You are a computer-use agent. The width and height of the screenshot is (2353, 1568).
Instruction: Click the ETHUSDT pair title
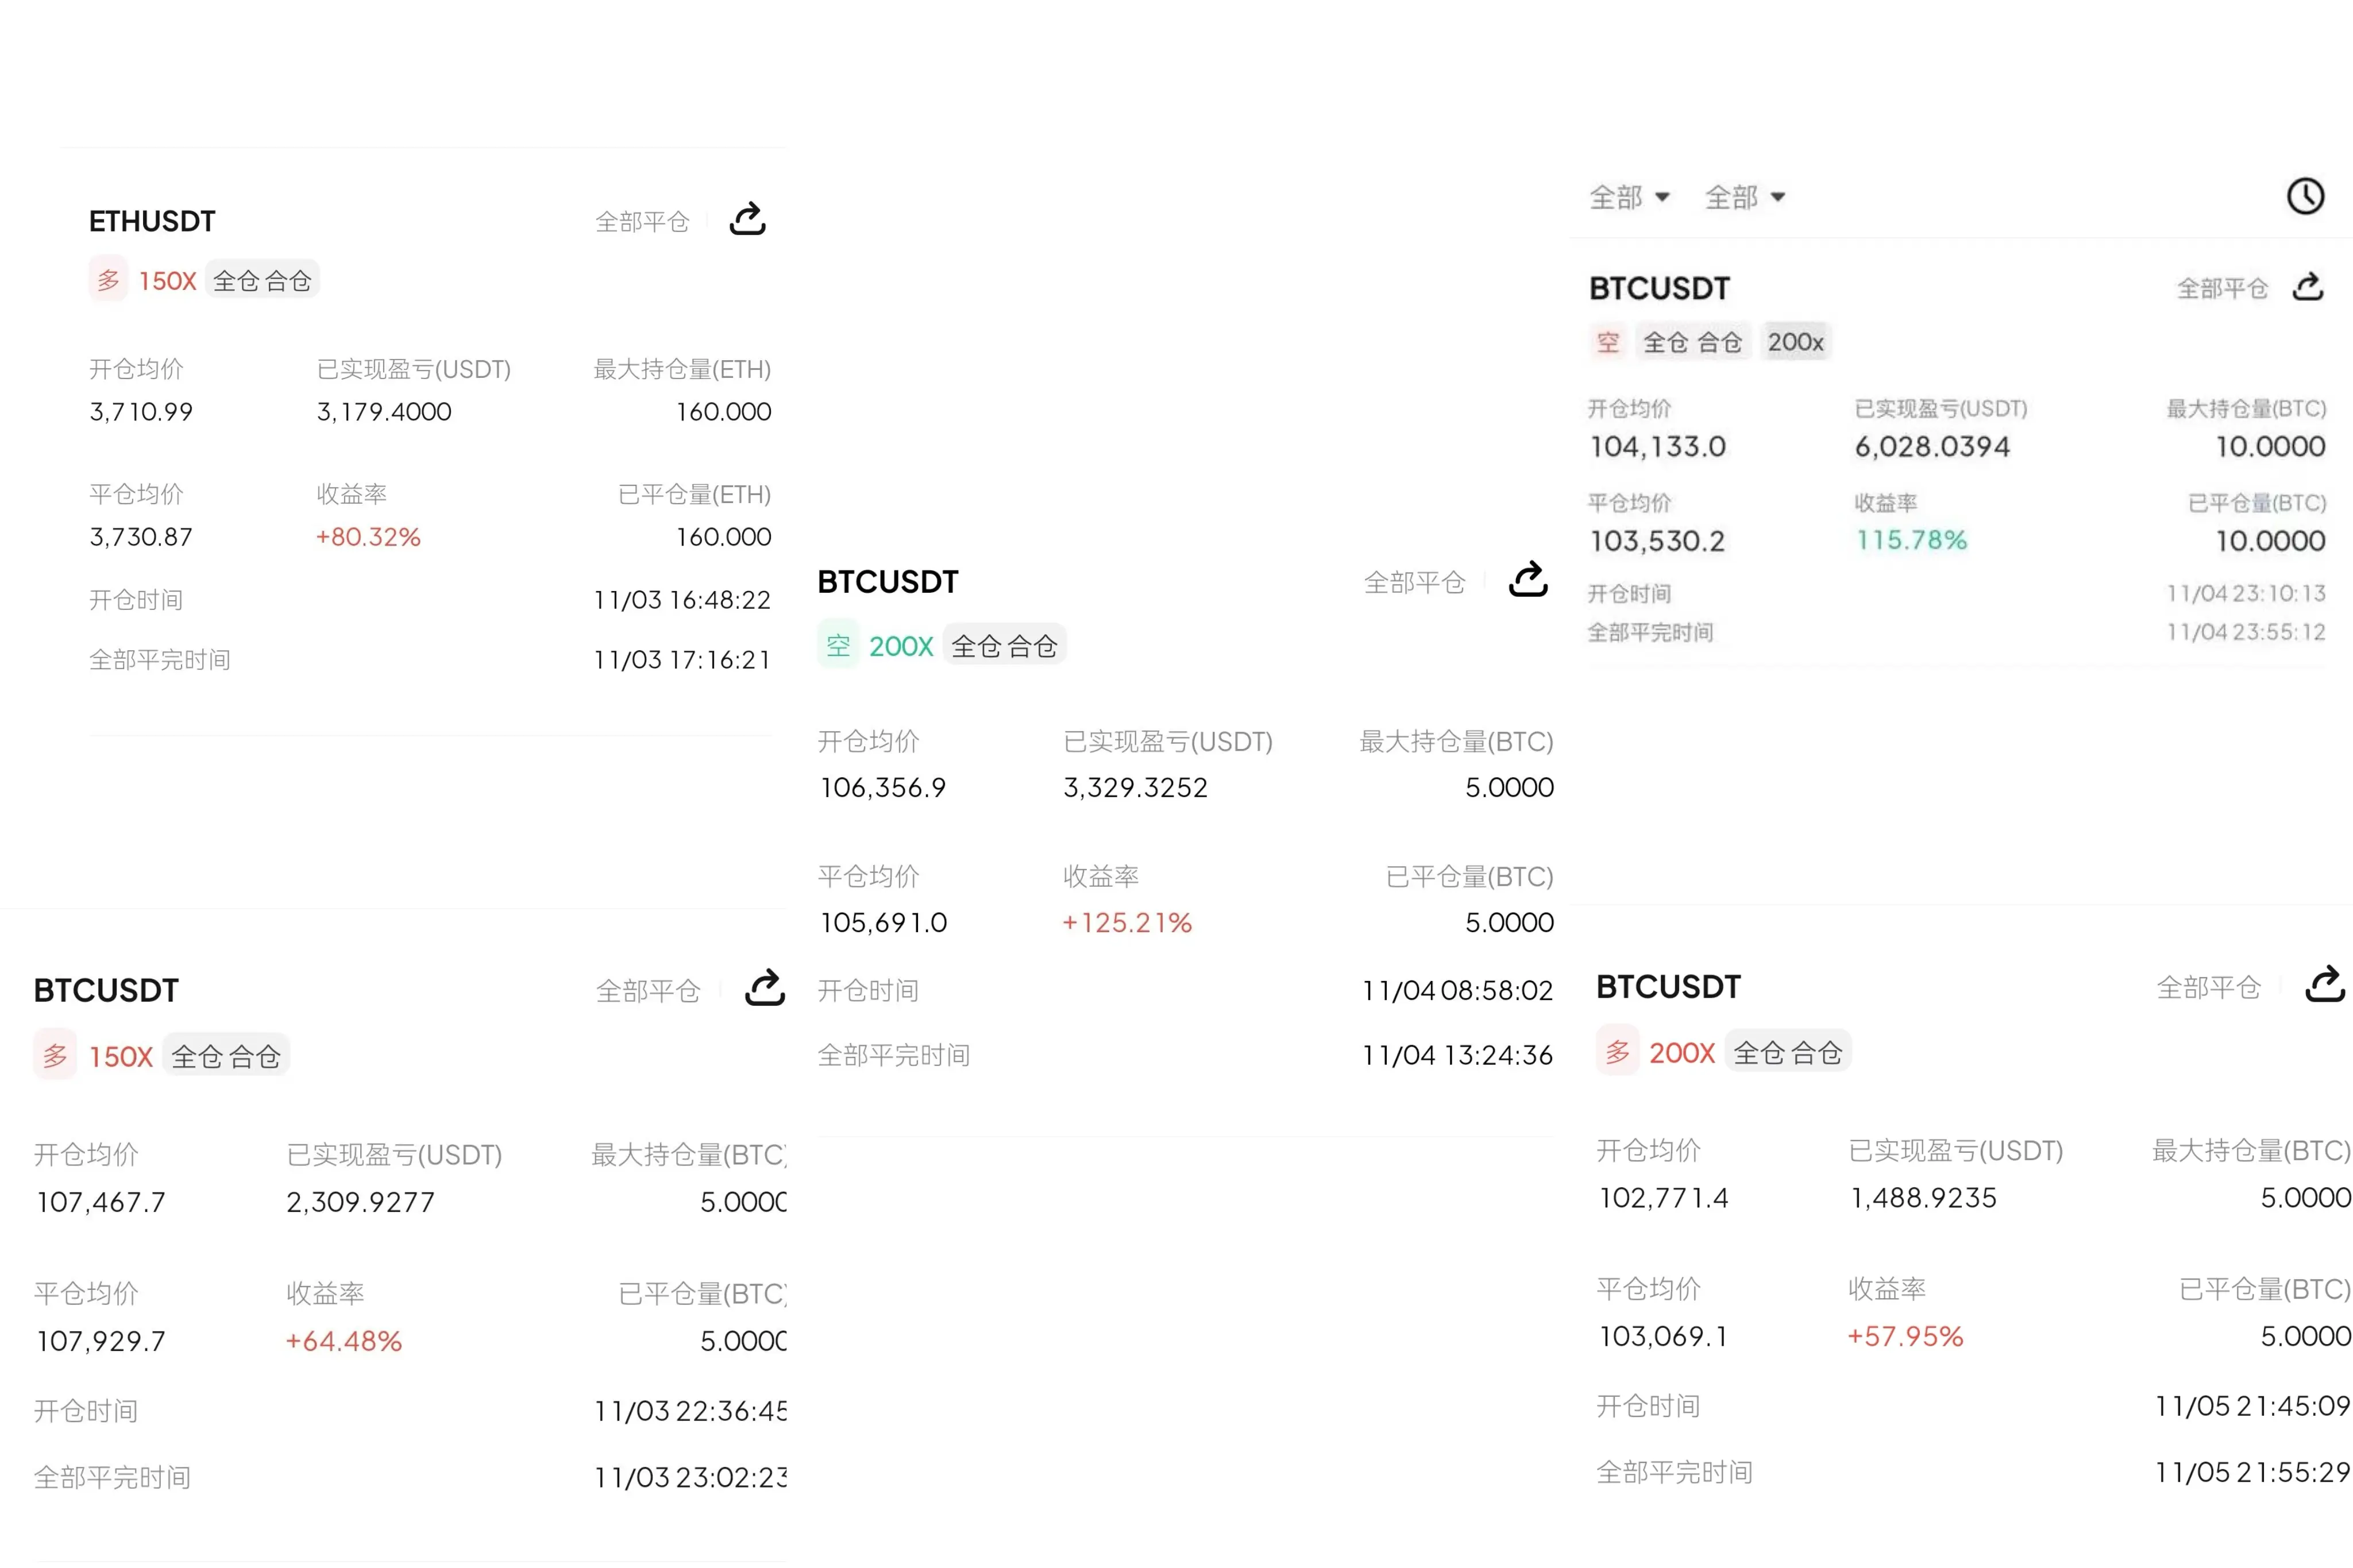(152, 221)
